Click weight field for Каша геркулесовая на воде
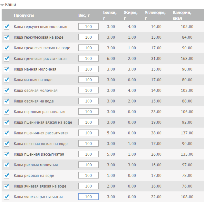 (88, 37)
